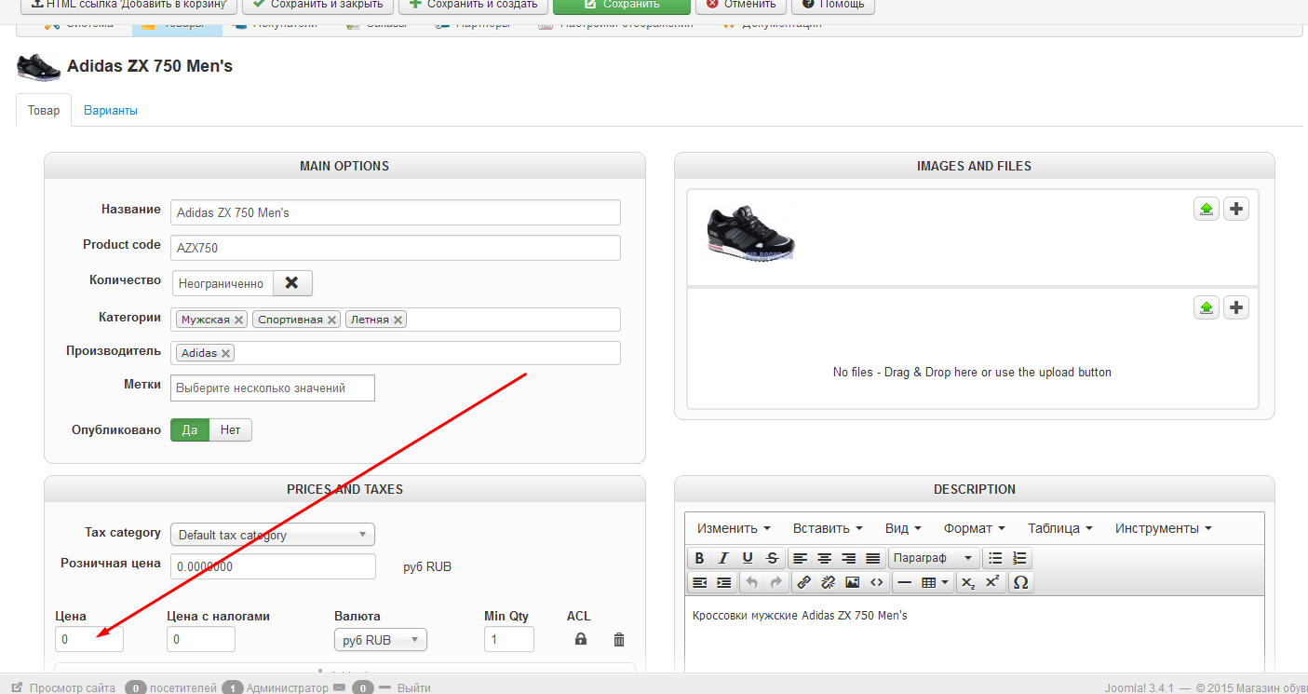Align description text right
This screenshot has height=694, width=1308.
[x=848, y=558]
